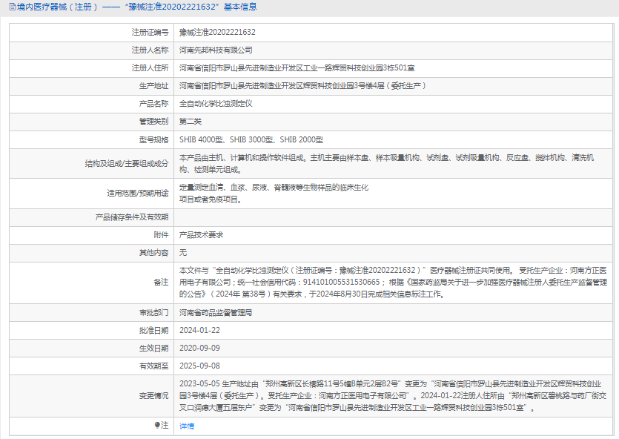Screen dimensions: 619x439
Task: Click the 产品名称 label
Action: click(x=153, y=103)
